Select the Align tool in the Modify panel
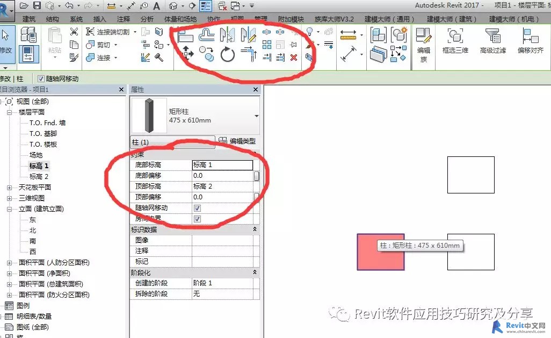 click(x=185, y=35)
